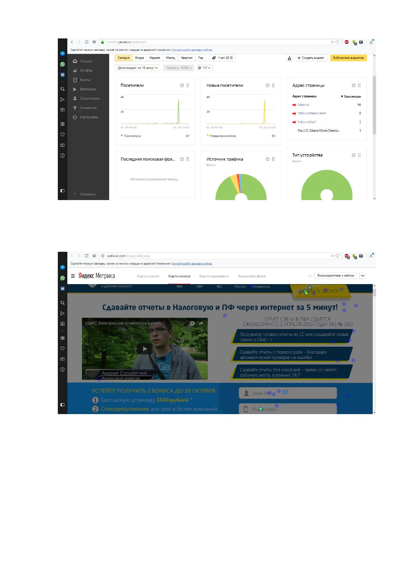405x573 pixels.
Task: Switch period to Месяц
Action: (170, 58)
